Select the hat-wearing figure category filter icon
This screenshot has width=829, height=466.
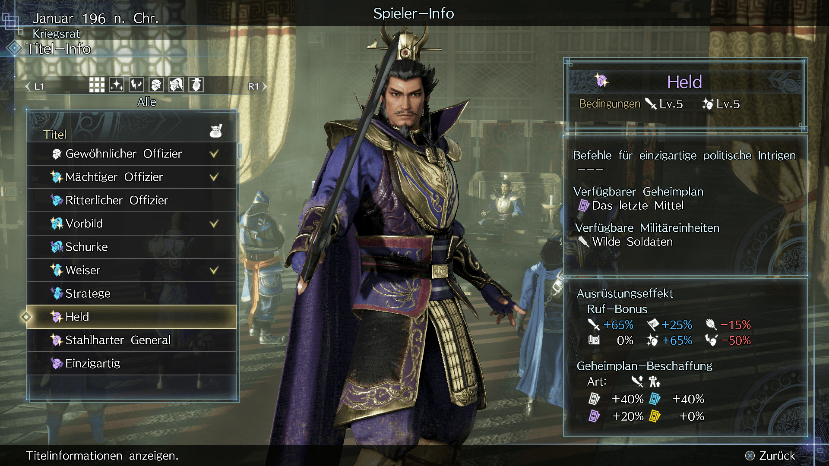[x=196, y=85]
